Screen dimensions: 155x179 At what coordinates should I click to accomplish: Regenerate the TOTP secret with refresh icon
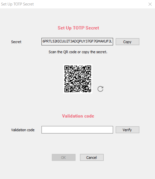[100, 89]
